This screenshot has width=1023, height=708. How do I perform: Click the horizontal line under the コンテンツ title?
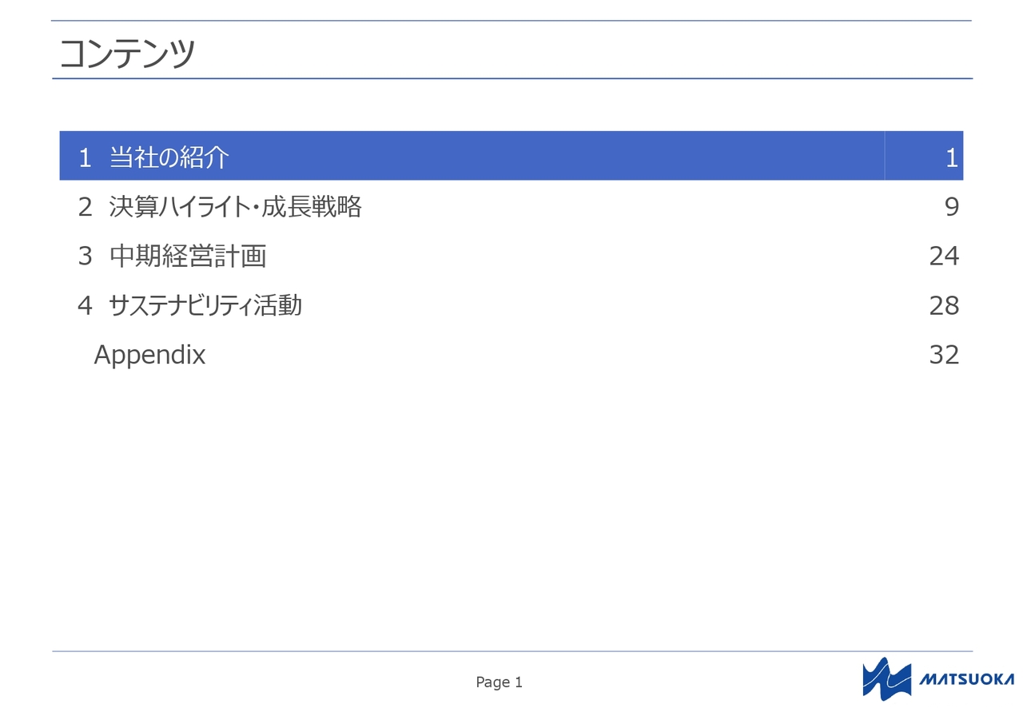[511, 78]
